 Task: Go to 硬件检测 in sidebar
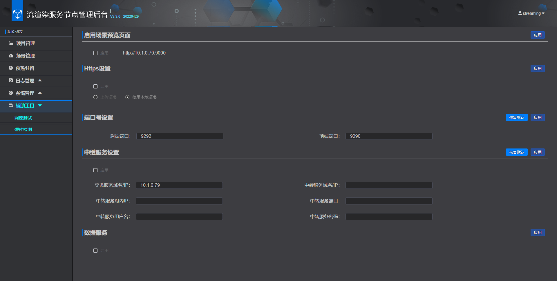point(23,130)
